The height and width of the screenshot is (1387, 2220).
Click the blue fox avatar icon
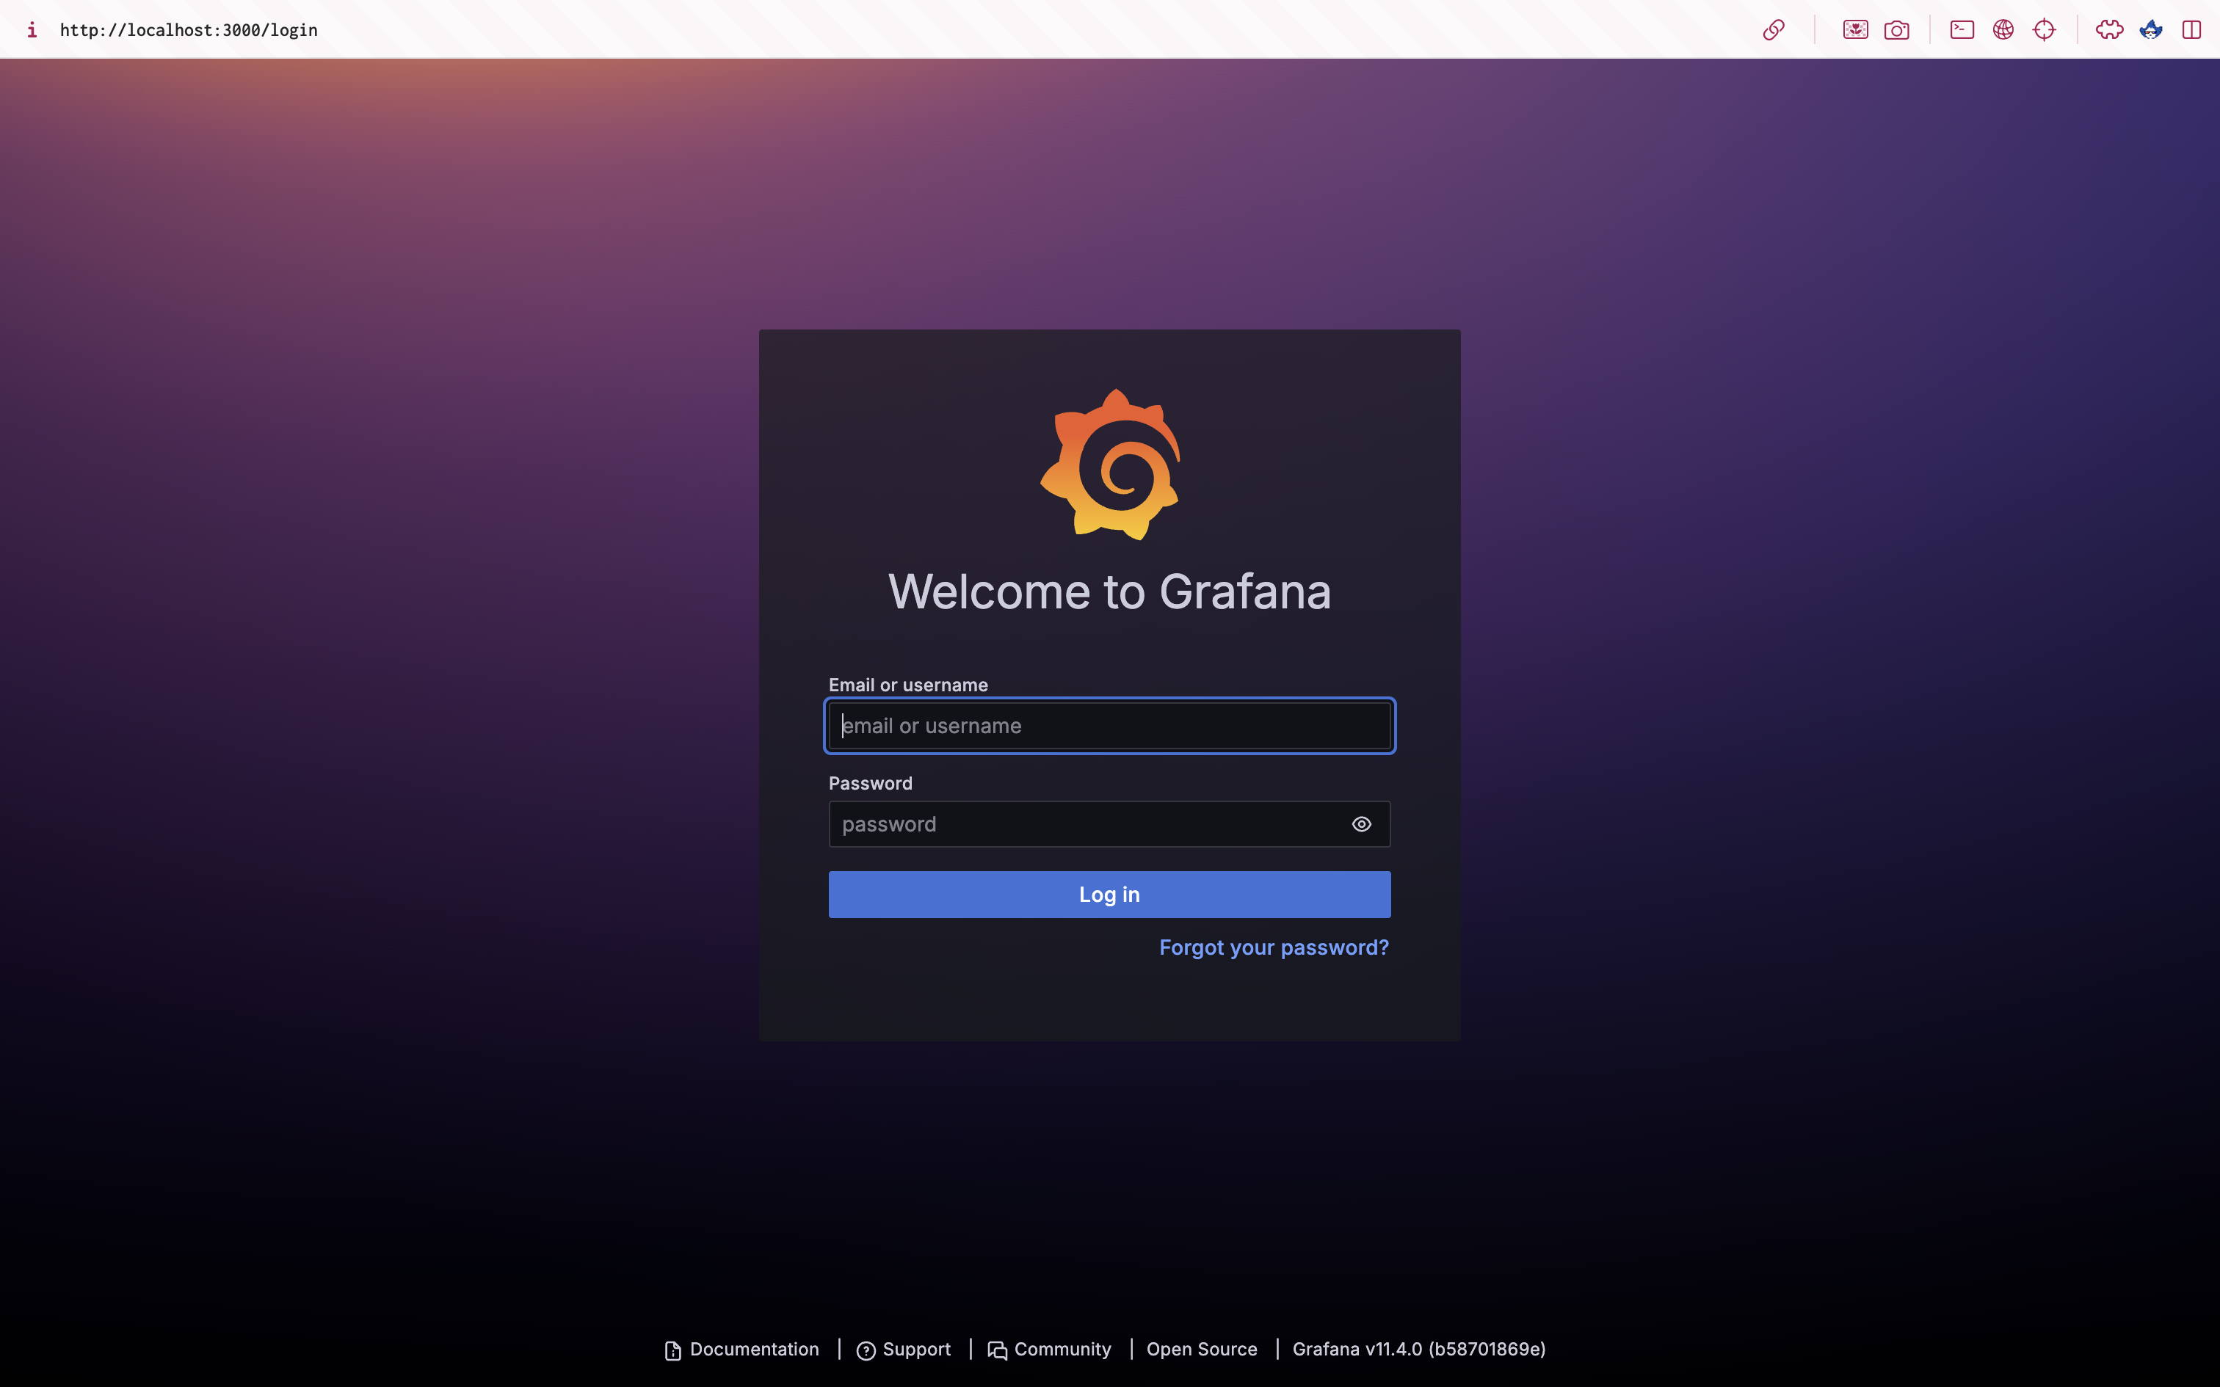pyautogui.click(x=2150, y=29)
